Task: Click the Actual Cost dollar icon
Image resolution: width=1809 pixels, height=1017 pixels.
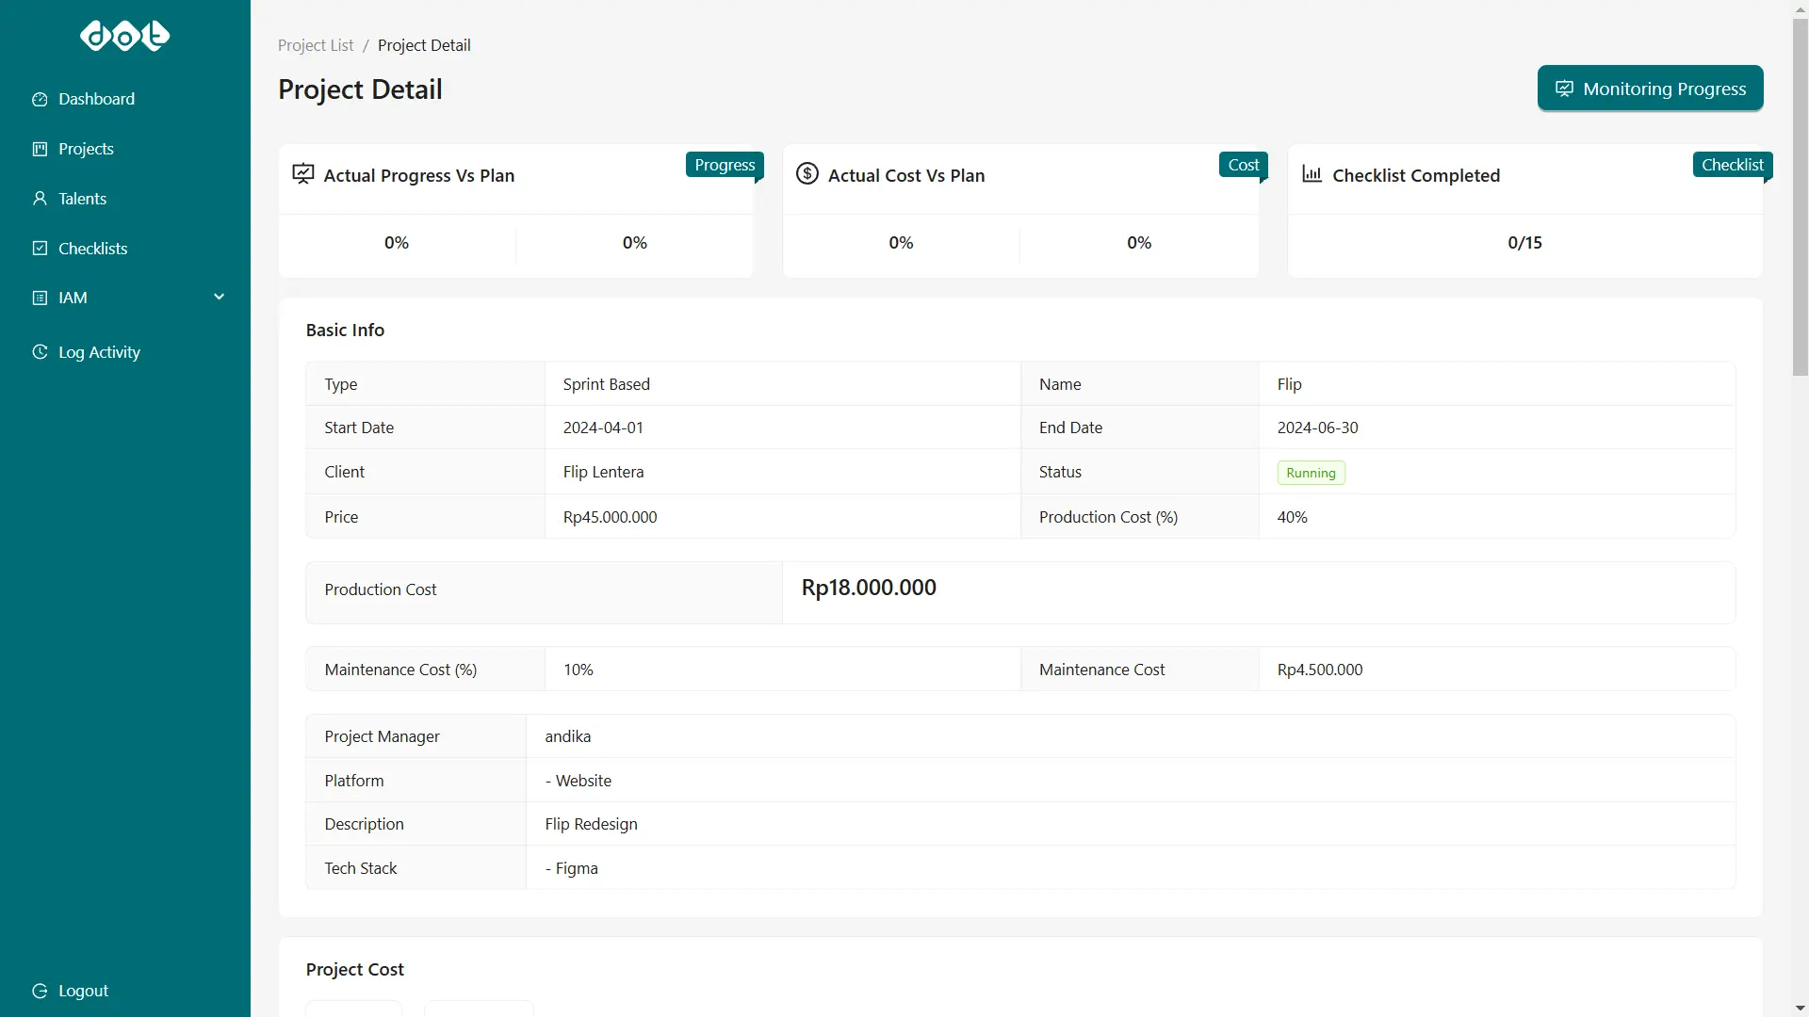Action: (807, 174)
